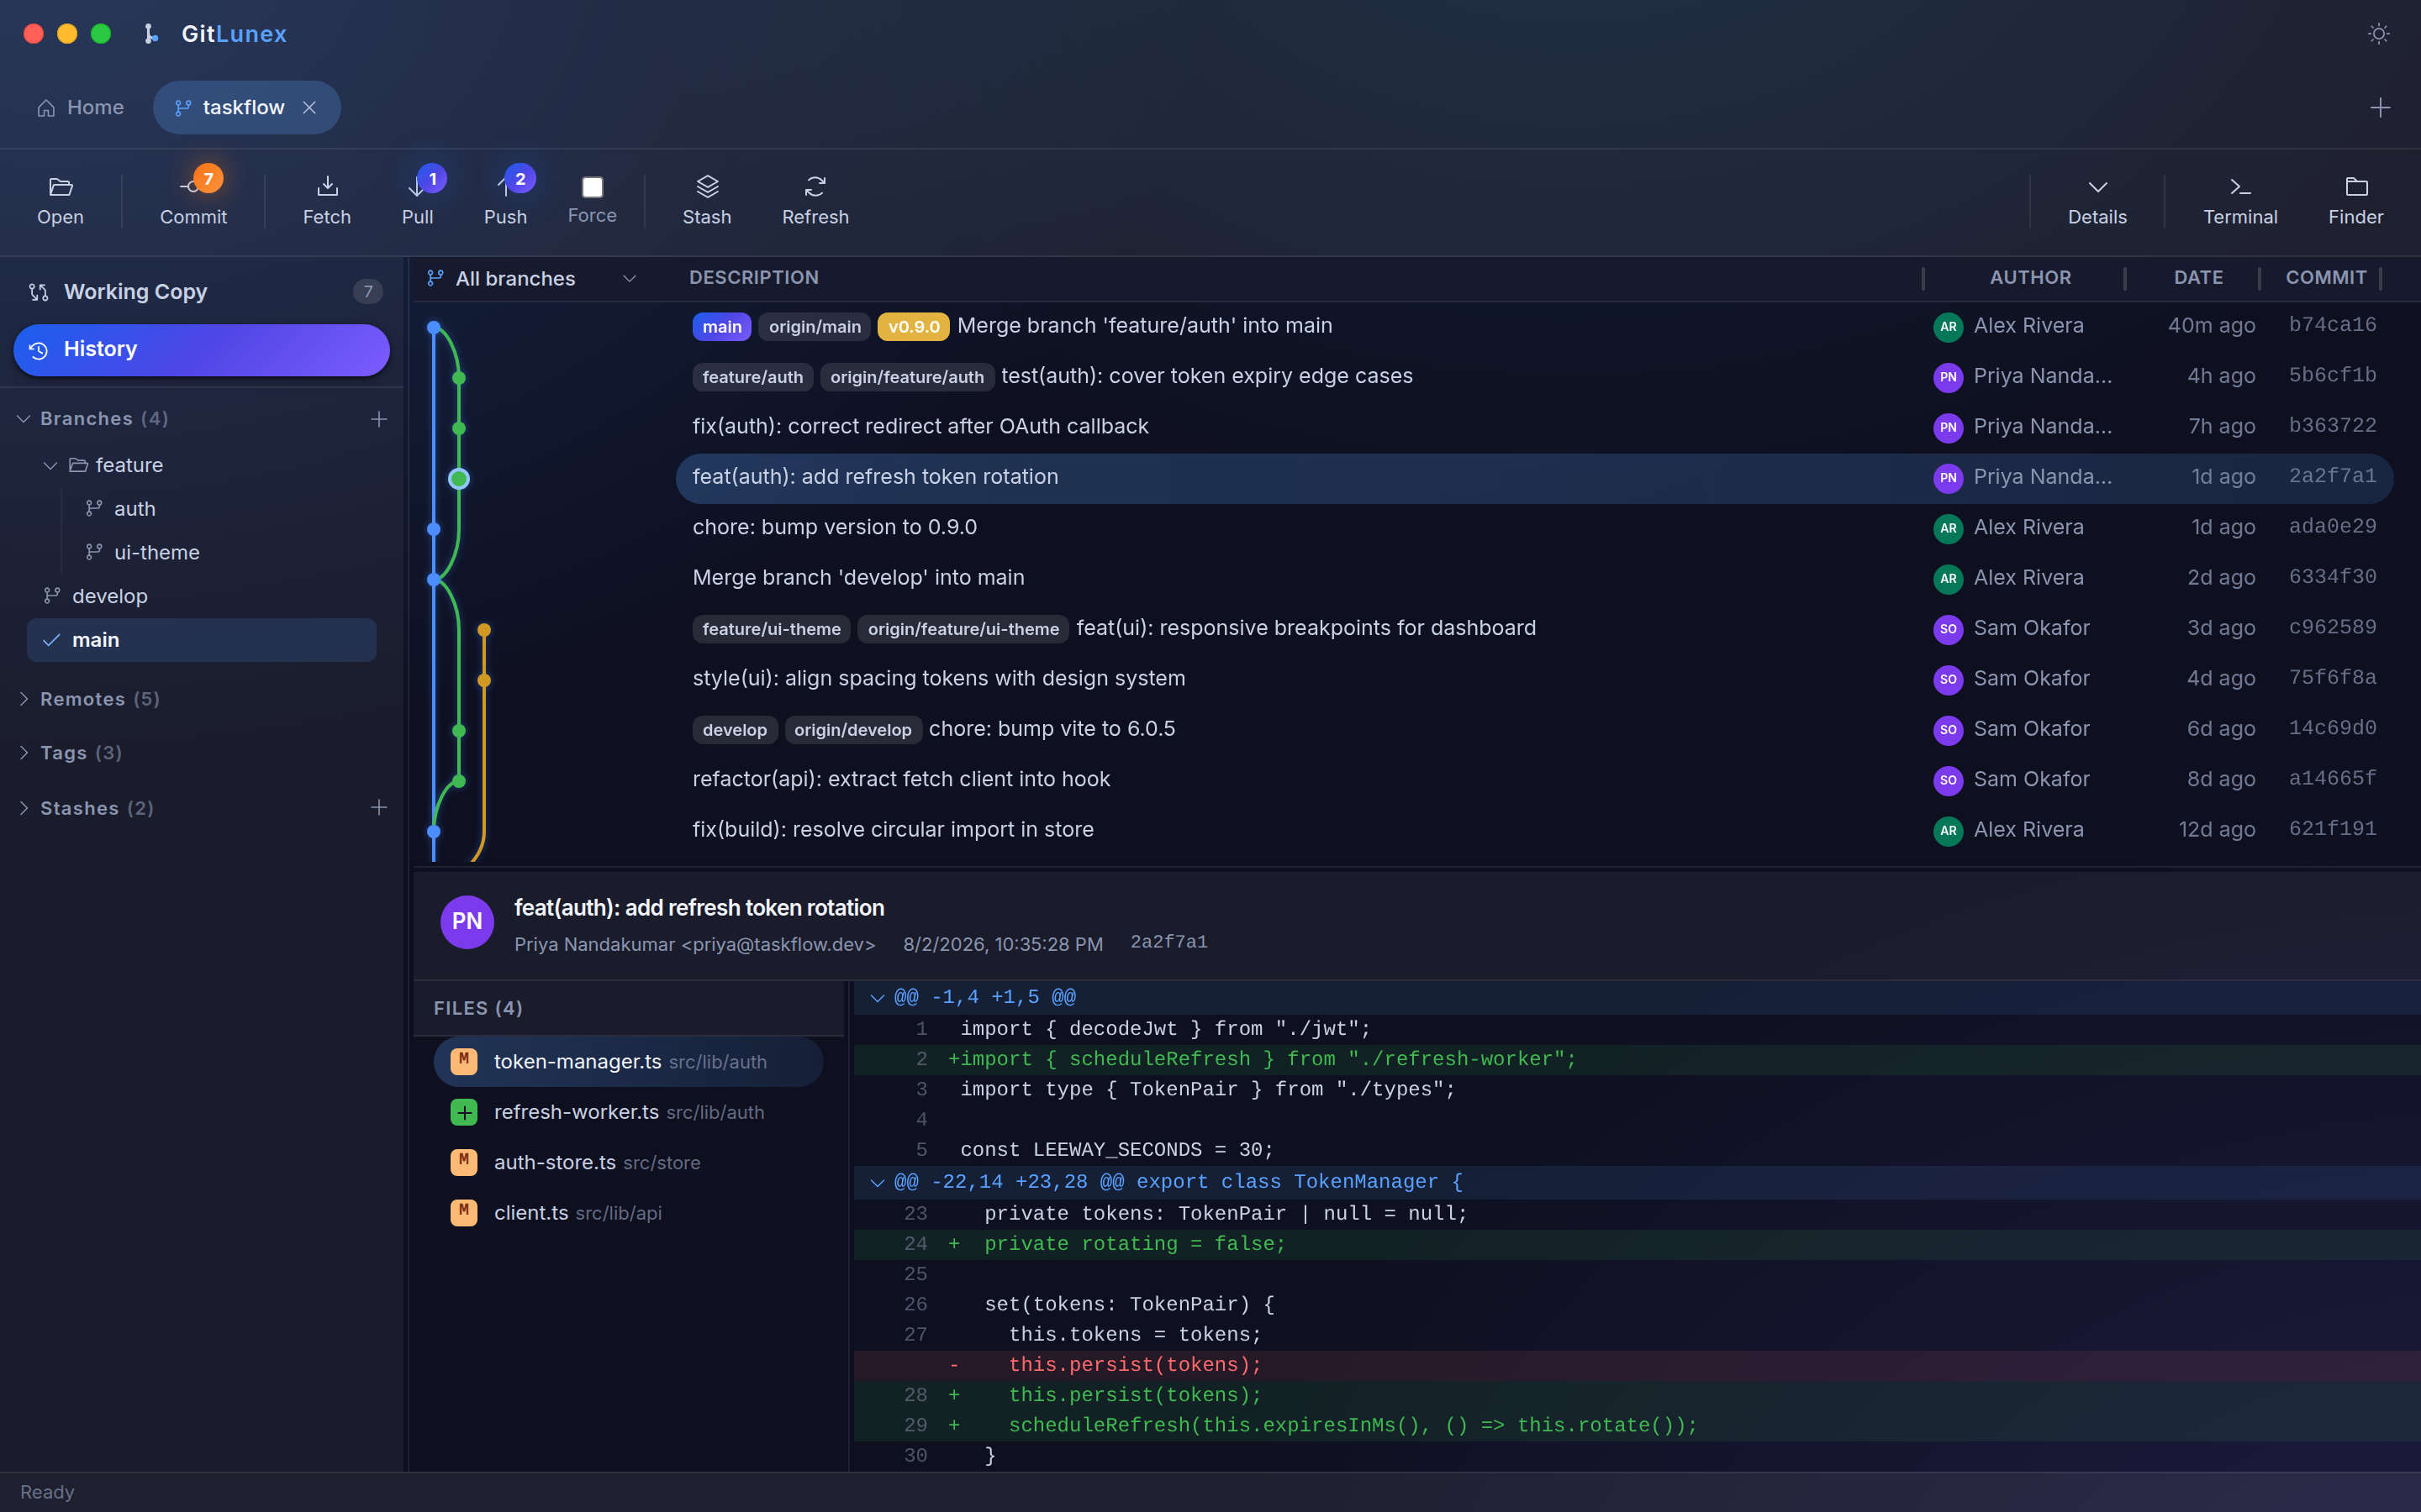The height and width of the screenshot is (1512, 2421).
Task: Toggle light/dark theme sun icon
Action: point(2379,34)
